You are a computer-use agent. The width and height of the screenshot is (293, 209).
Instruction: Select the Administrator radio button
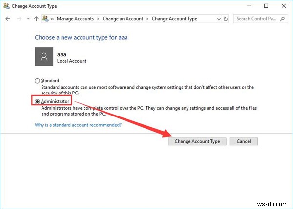click(x=37, y=100)
